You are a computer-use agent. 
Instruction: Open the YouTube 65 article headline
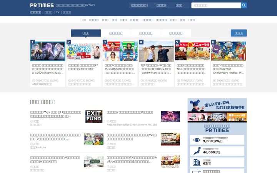point(132,160)
